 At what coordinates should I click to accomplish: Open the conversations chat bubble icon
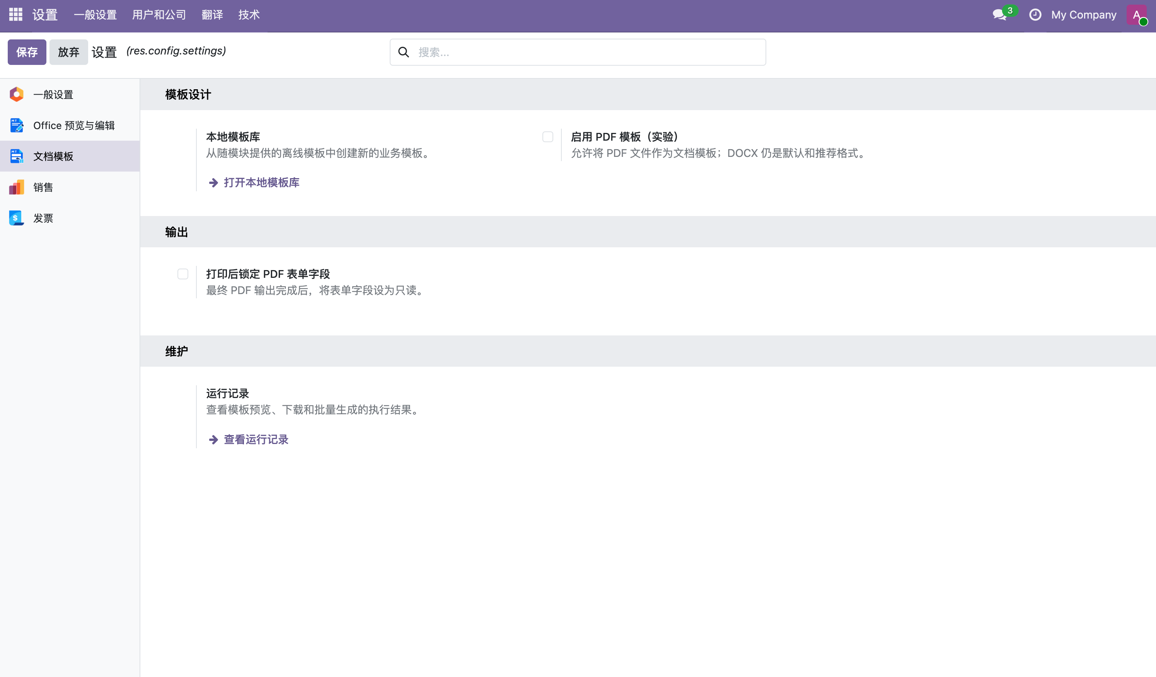[x=1000, y=15]
